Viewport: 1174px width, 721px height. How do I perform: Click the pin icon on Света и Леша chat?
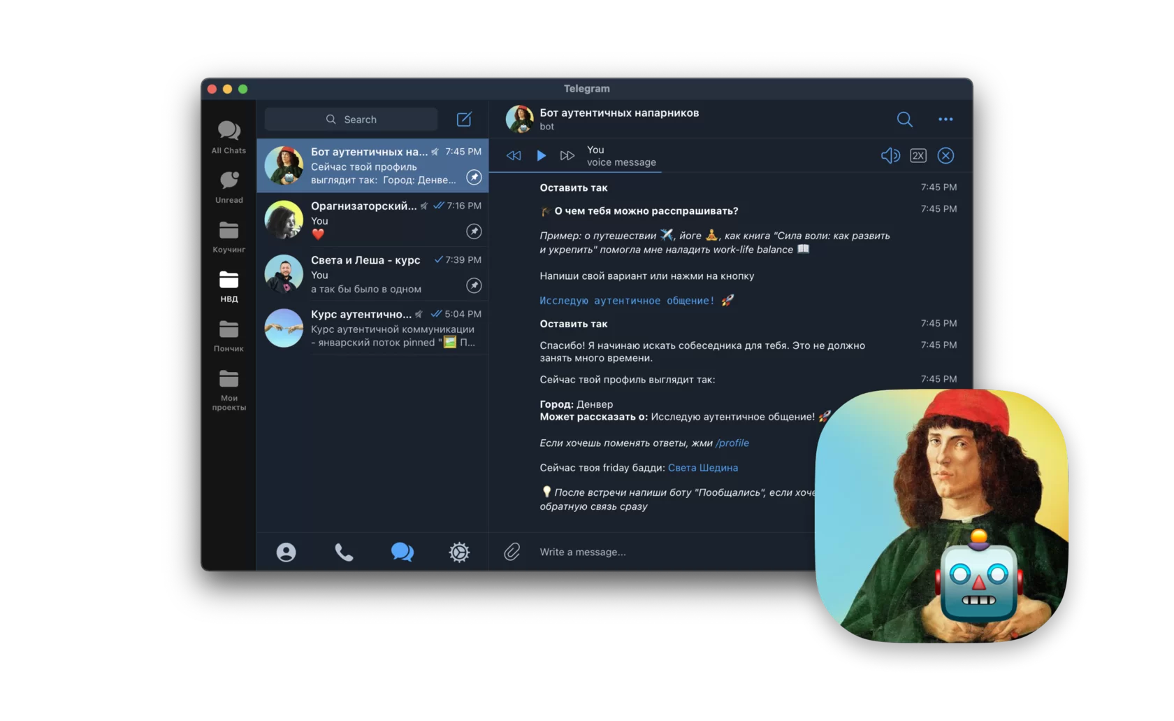click(474, 285)
